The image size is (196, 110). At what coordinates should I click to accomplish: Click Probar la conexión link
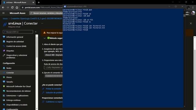click(54, 89)
